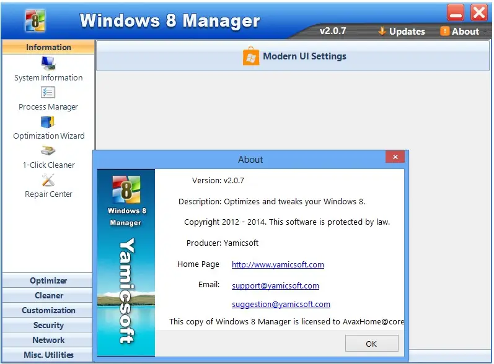Screen dimensions: 494x364
Task: Close the About dialog
Action: tap(395, 157)
